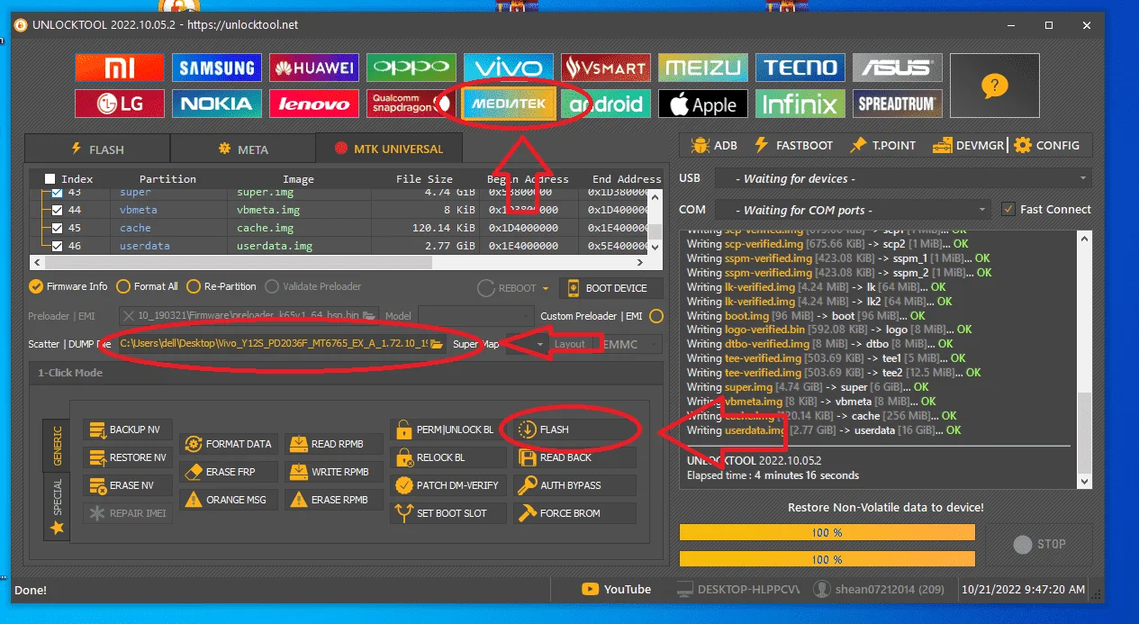Open the COM ports dropdown
Screen dimensions: 1139x624
point(852,210)
